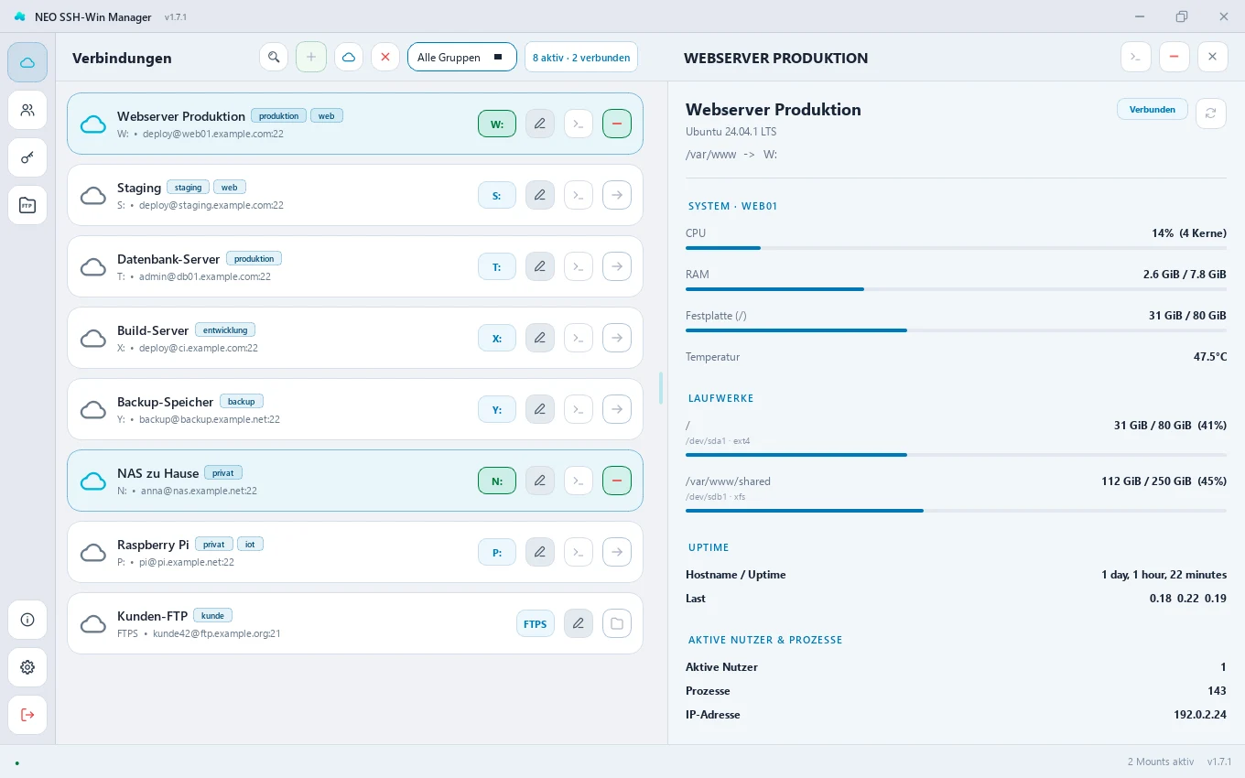Disconnect NAS zu Hause
1245x778 pixels.
[x=617, y=481]
